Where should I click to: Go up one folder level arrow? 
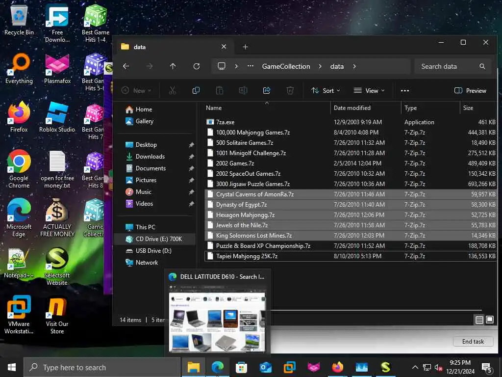(x=173, y=66)
